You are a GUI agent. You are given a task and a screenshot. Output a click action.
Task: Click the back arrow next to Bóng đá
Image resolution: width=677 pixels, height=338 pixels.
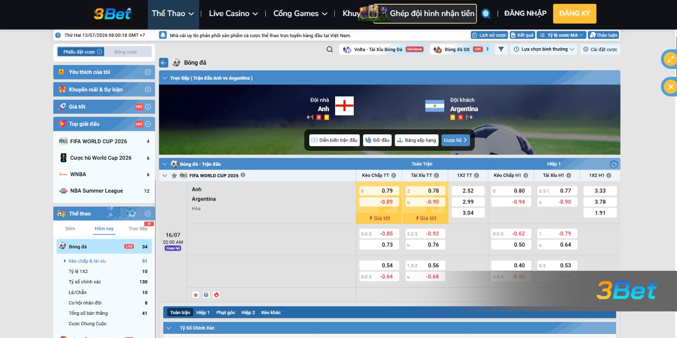coord(164,63)
